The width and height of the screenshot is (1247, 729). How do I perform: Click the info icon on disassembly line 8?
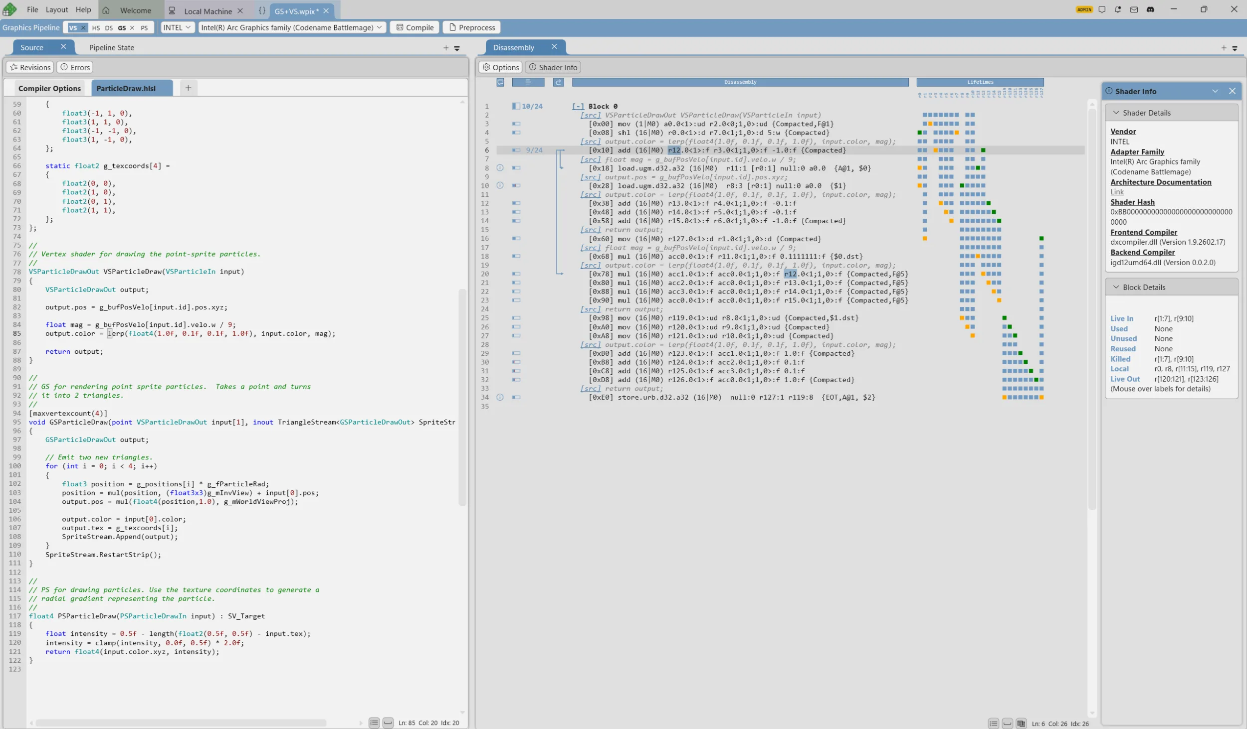point(500,168)
